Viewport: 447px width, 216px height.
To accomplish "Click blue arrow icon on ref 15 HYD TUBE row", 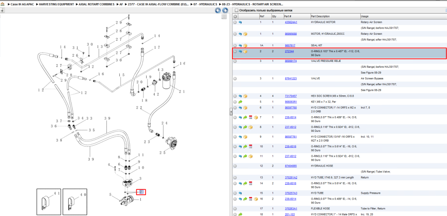I will [240, 193].
